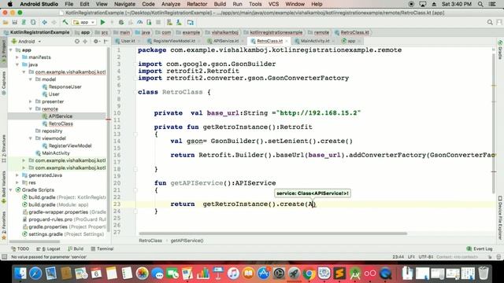The image size is (504, 283).
Task: Collapse the viewmodel package
Action: 31,138
